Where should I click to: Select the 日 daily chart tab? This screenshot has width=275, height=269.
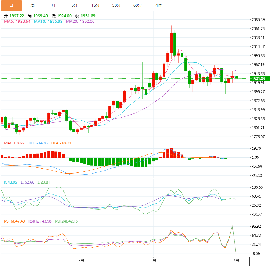click(x=12, y=6)
